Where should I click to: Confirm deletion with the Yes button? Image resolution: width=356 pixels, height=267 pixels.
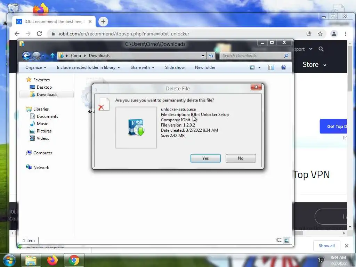[205, 158]
